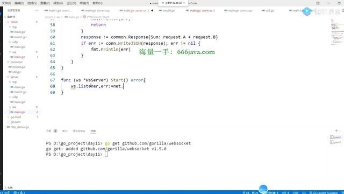The height and width of the screenshot is (194, 344).
Task: Add a new terminal with plus icon
Action: (x=336, y=131)
